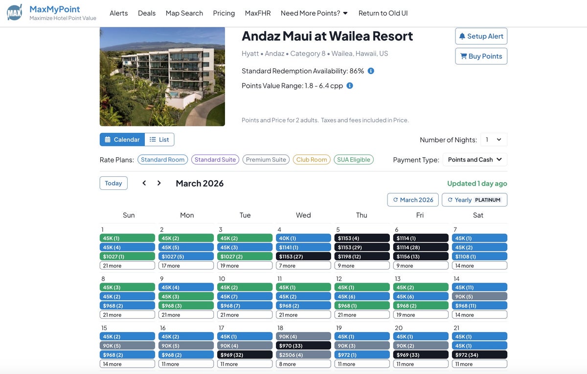Click the green 45K (1) entry on March 1
Screen dimensions: 587x374
point(127,238)
